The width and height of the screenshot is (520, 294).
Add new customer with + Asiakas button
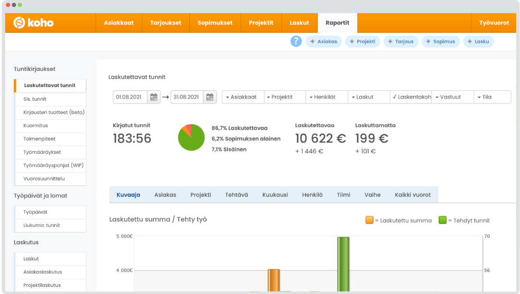[x=324, y=41]
